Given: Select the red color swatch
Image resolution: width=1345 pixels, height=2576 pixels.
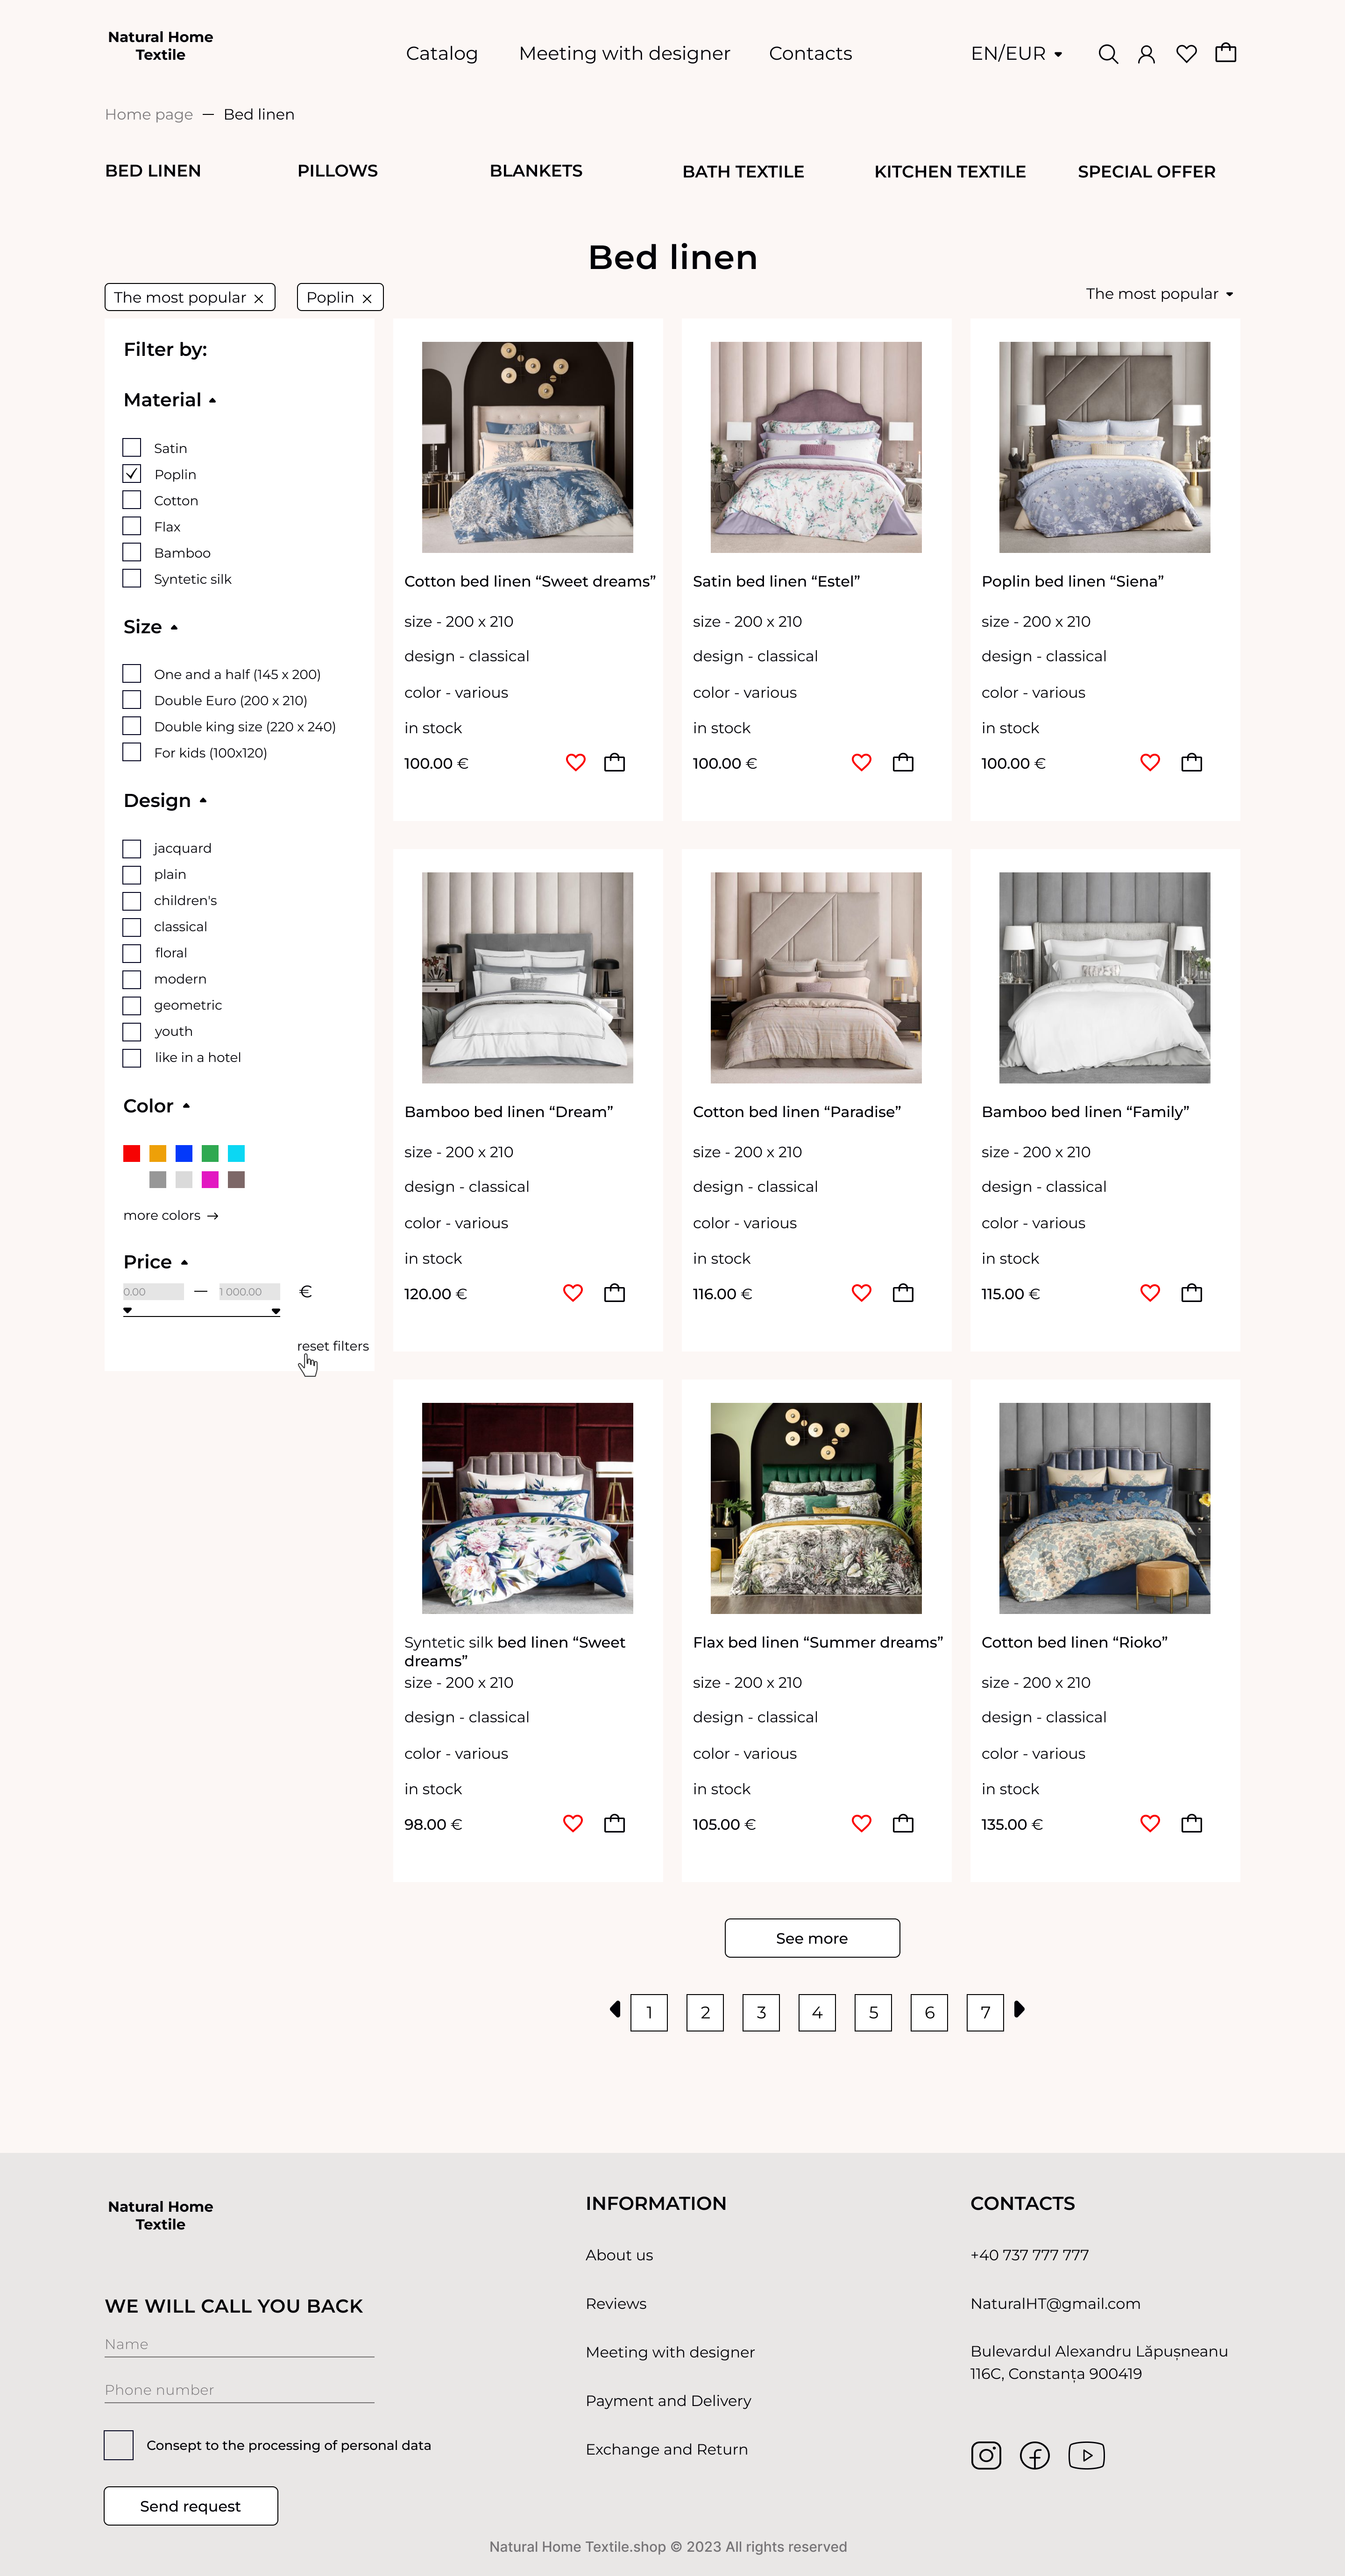Looking at the screenshot, I should point(132,1154).
